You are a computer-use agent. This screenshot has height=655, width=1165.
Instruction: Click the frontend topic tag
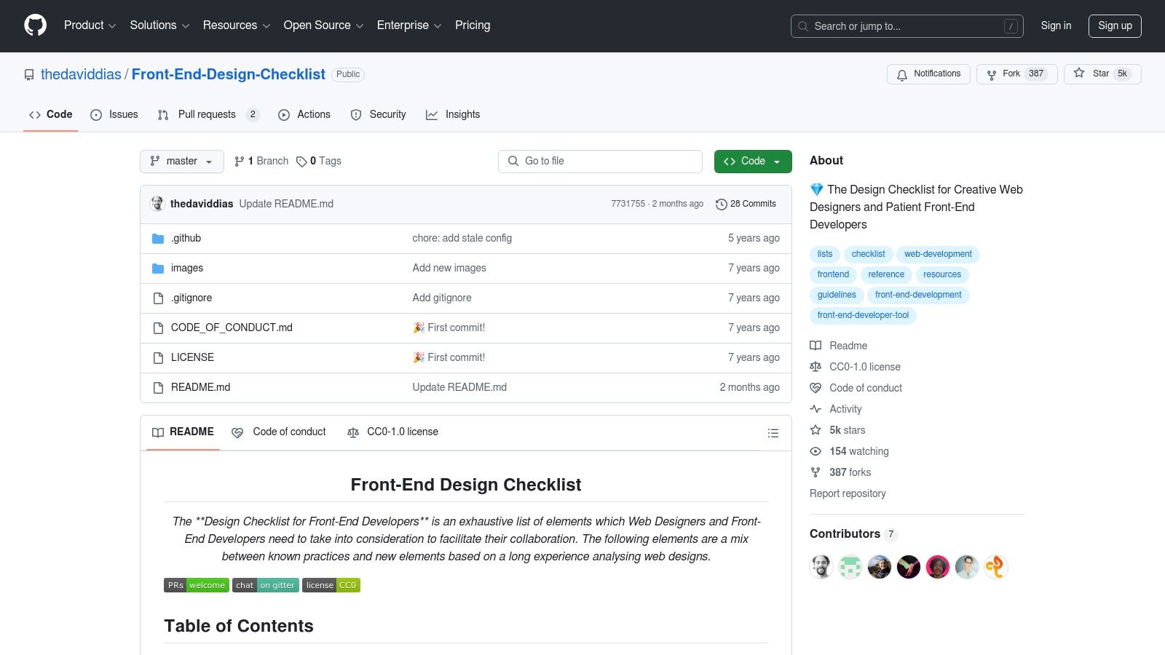(833, 274)
